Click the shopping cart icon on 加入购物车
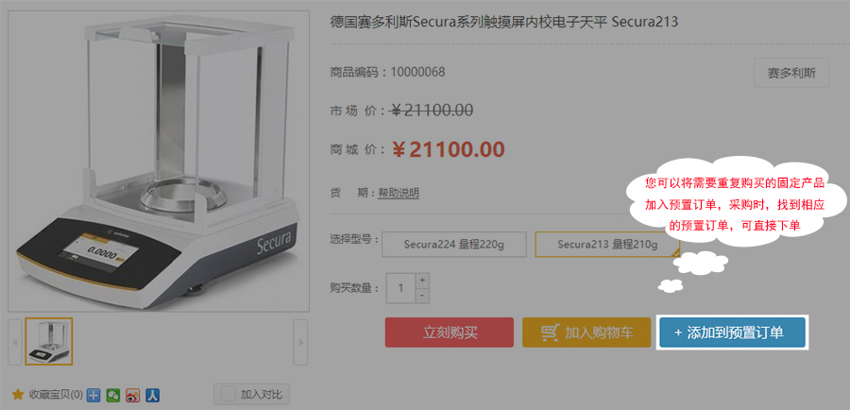The width and height of the screenshot is (850, 410). (551, 333)
